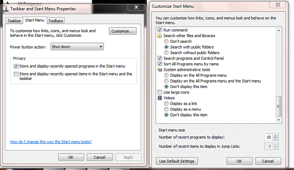Toggle the Run command checkbox
Image resolution: width=294 pixels, height=170 pixels.
click(160, 30)
